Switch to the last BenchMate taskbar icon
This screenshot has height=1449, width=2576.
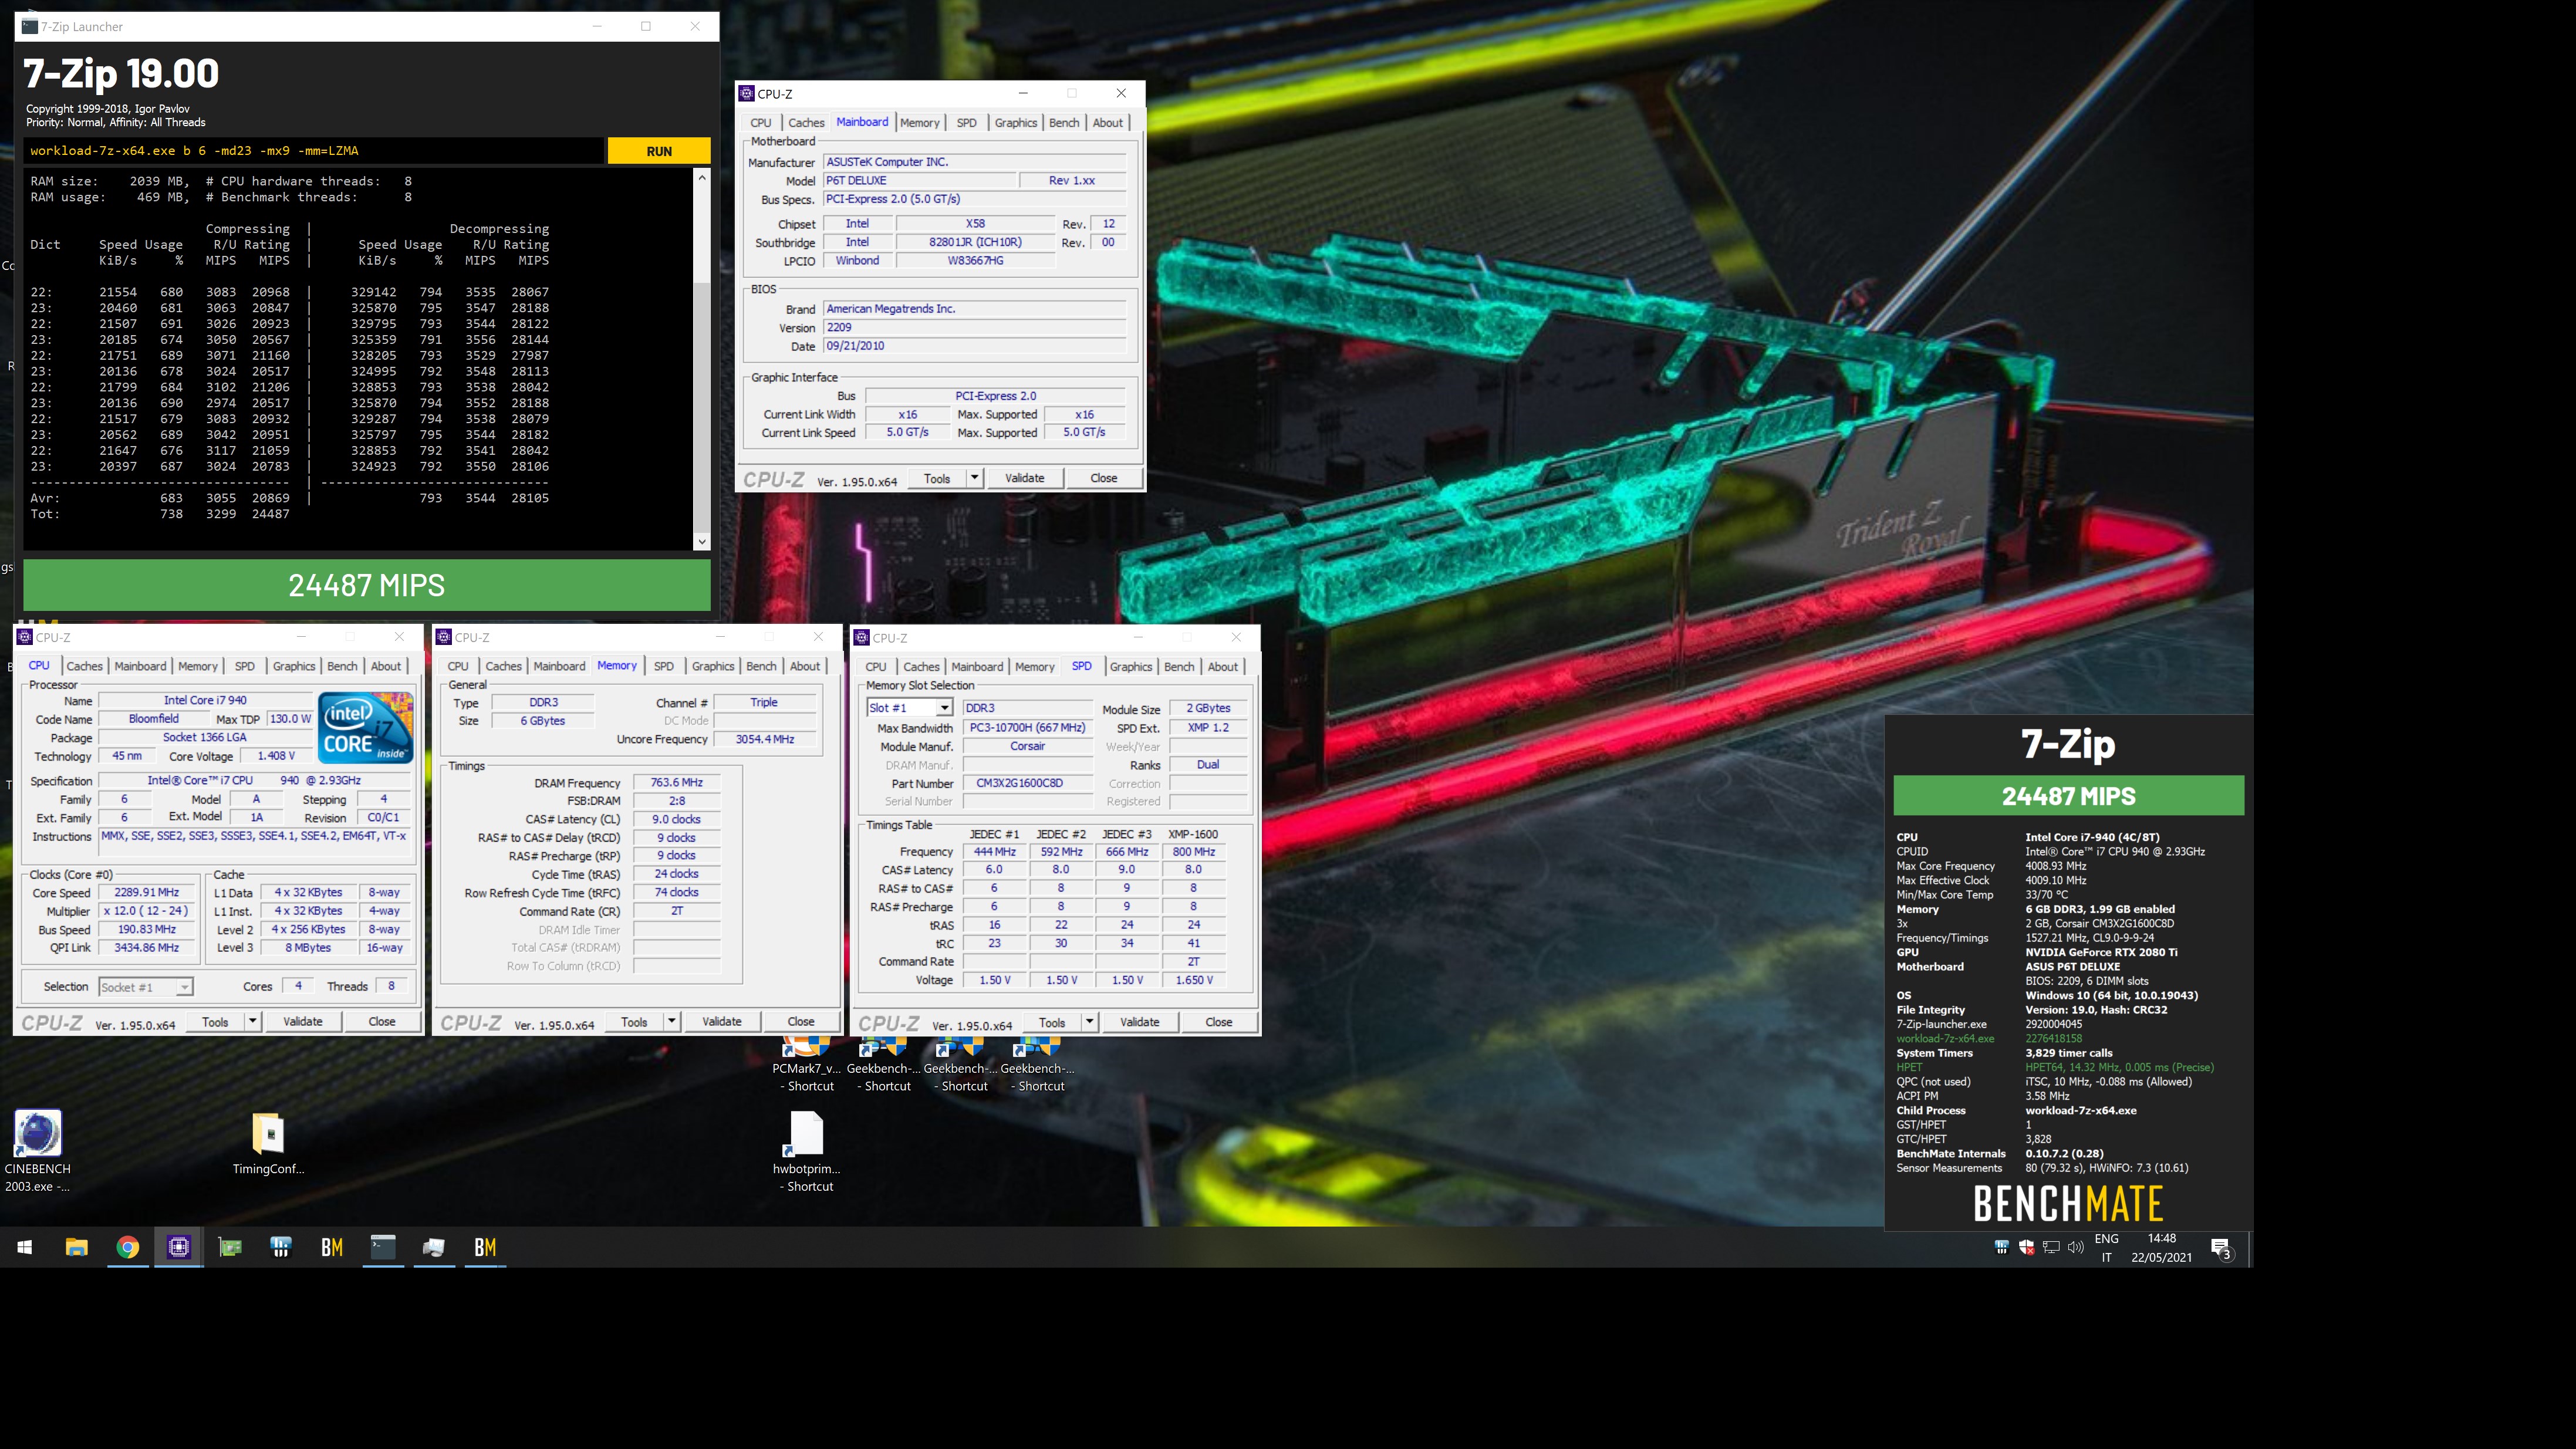pos(485,1247)
